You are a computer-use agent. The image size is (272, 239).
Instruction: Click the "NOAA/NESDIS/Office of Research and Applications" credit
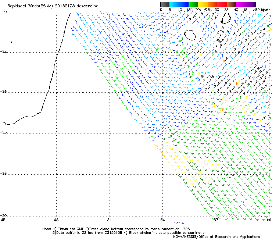point(216,237)
